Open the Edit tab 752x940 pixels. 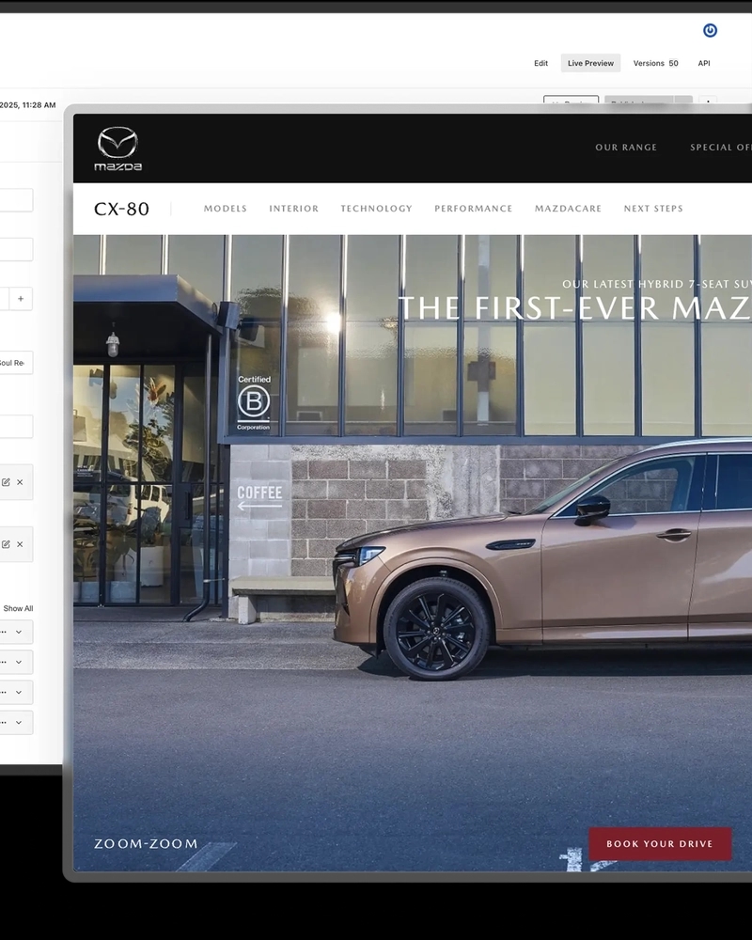tap(540, 63)
